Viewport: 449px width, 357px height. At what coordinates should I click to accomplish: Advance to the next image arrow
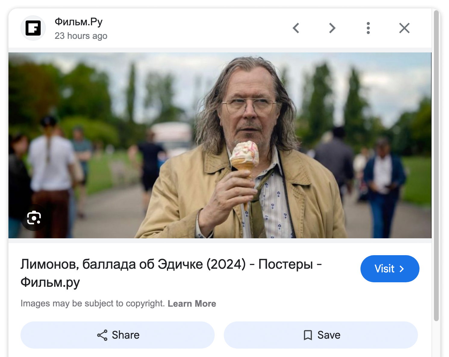tap(332, 28)
